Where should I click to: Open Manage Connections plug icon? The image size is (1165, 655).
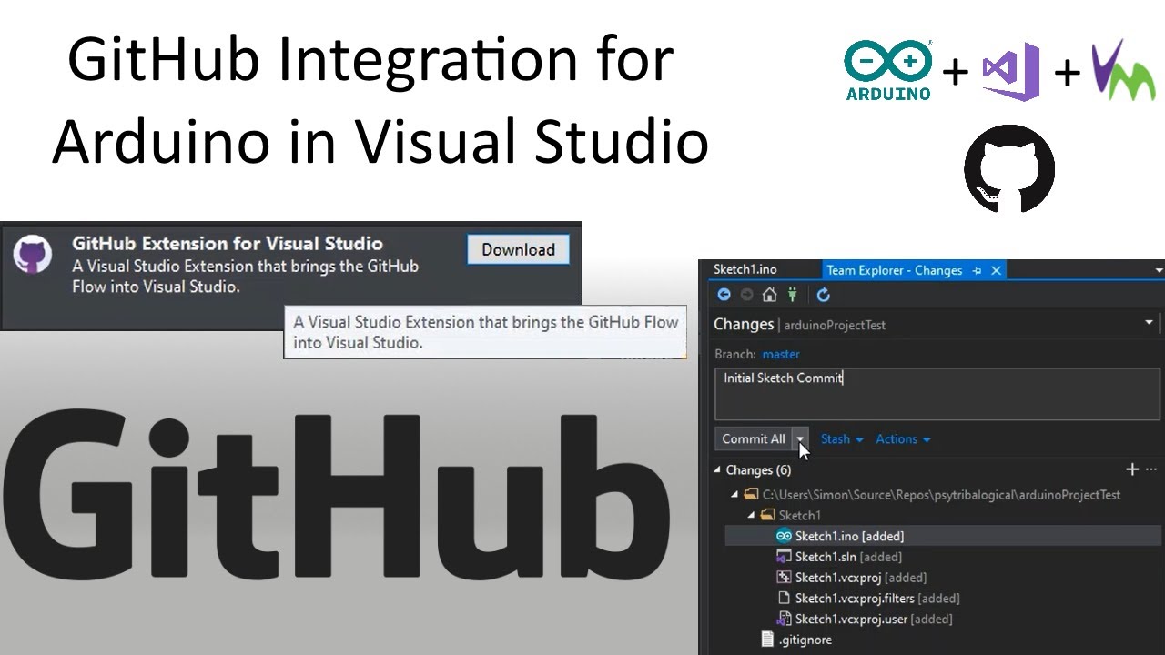[x=792, y=294]
